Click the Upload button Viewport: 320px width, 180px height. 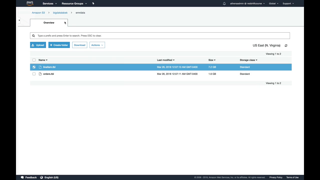tap(38, 45)
